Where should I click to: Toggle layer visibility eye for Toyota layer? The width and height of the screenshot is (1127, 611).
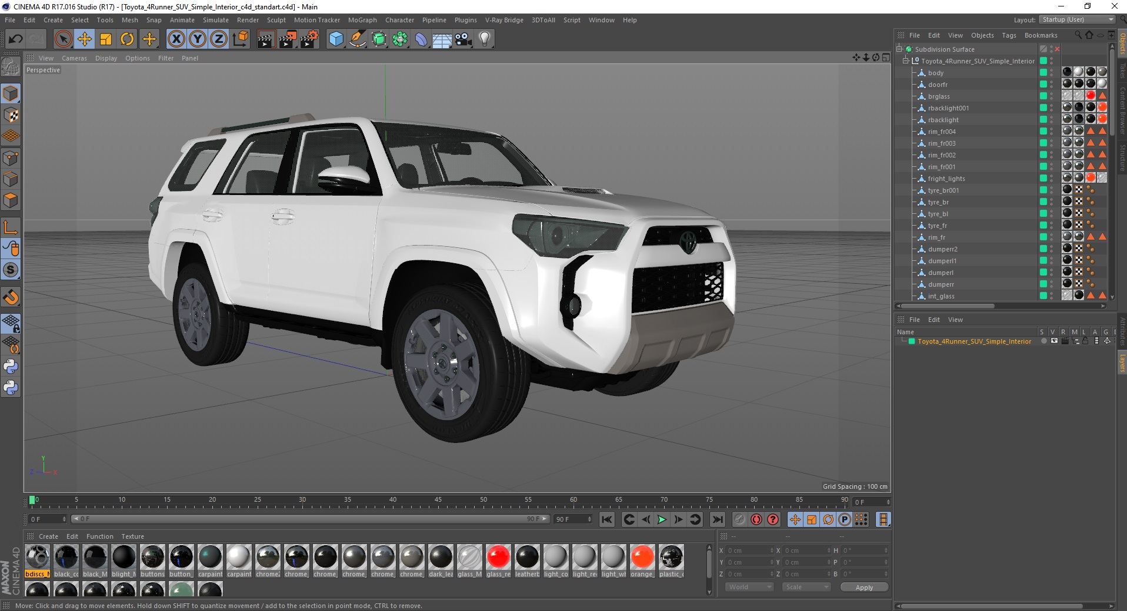tap(1054, 341)
